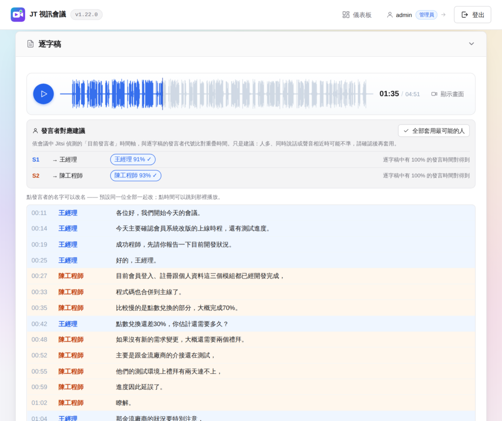Jump playback to 00:55

pos(39,371)
